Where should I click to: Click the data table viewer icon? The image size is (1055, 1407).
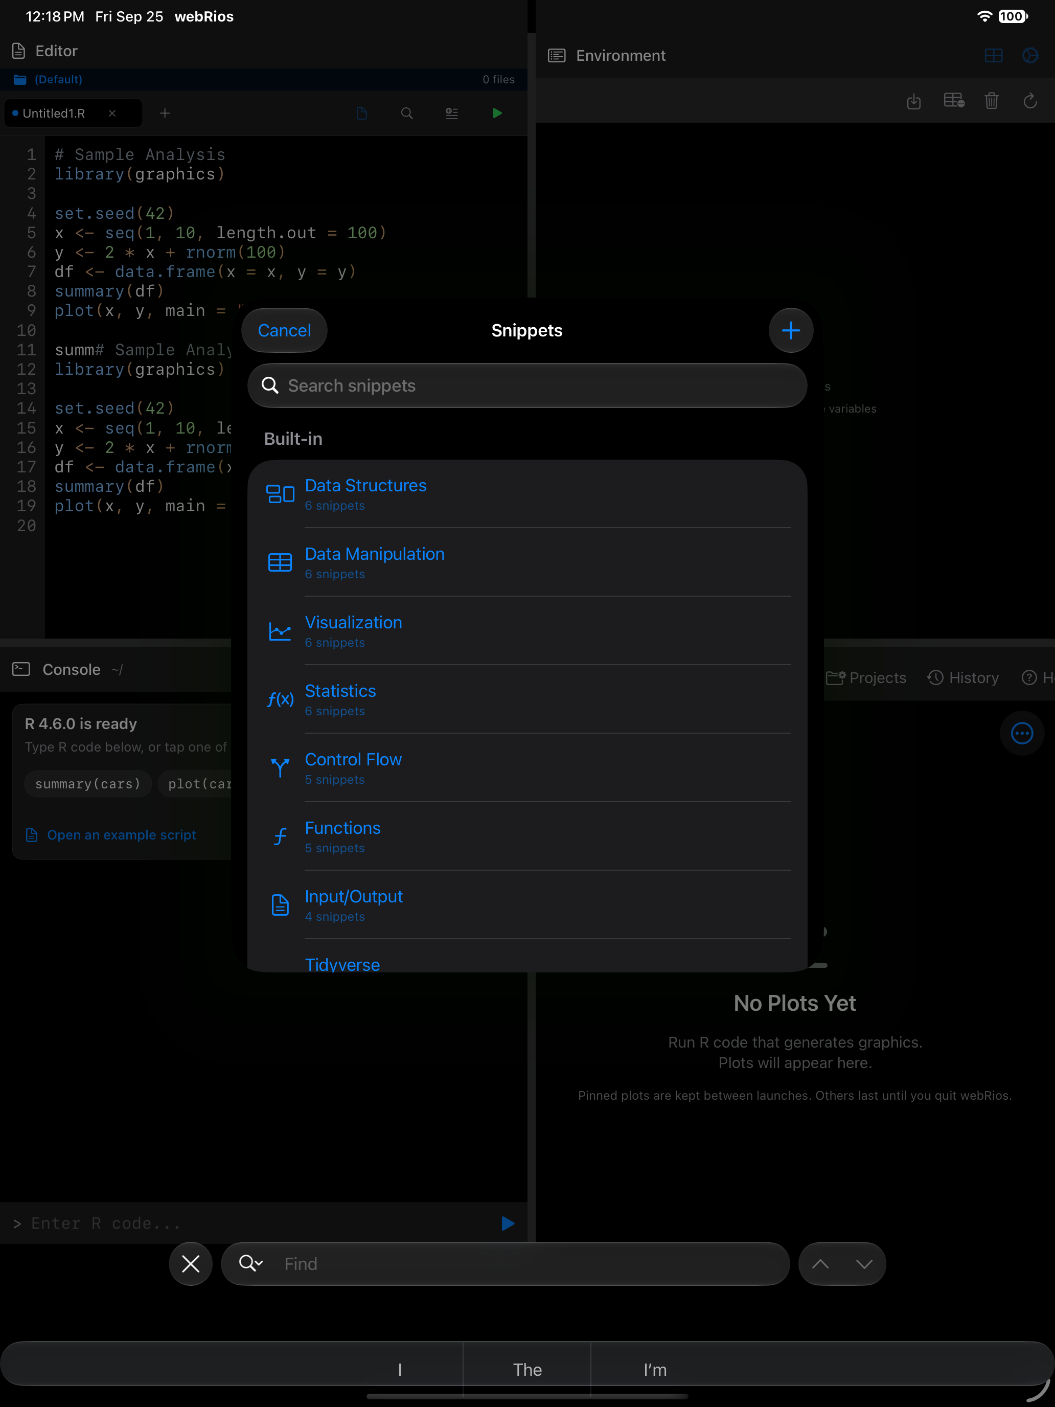click(954, 101)
